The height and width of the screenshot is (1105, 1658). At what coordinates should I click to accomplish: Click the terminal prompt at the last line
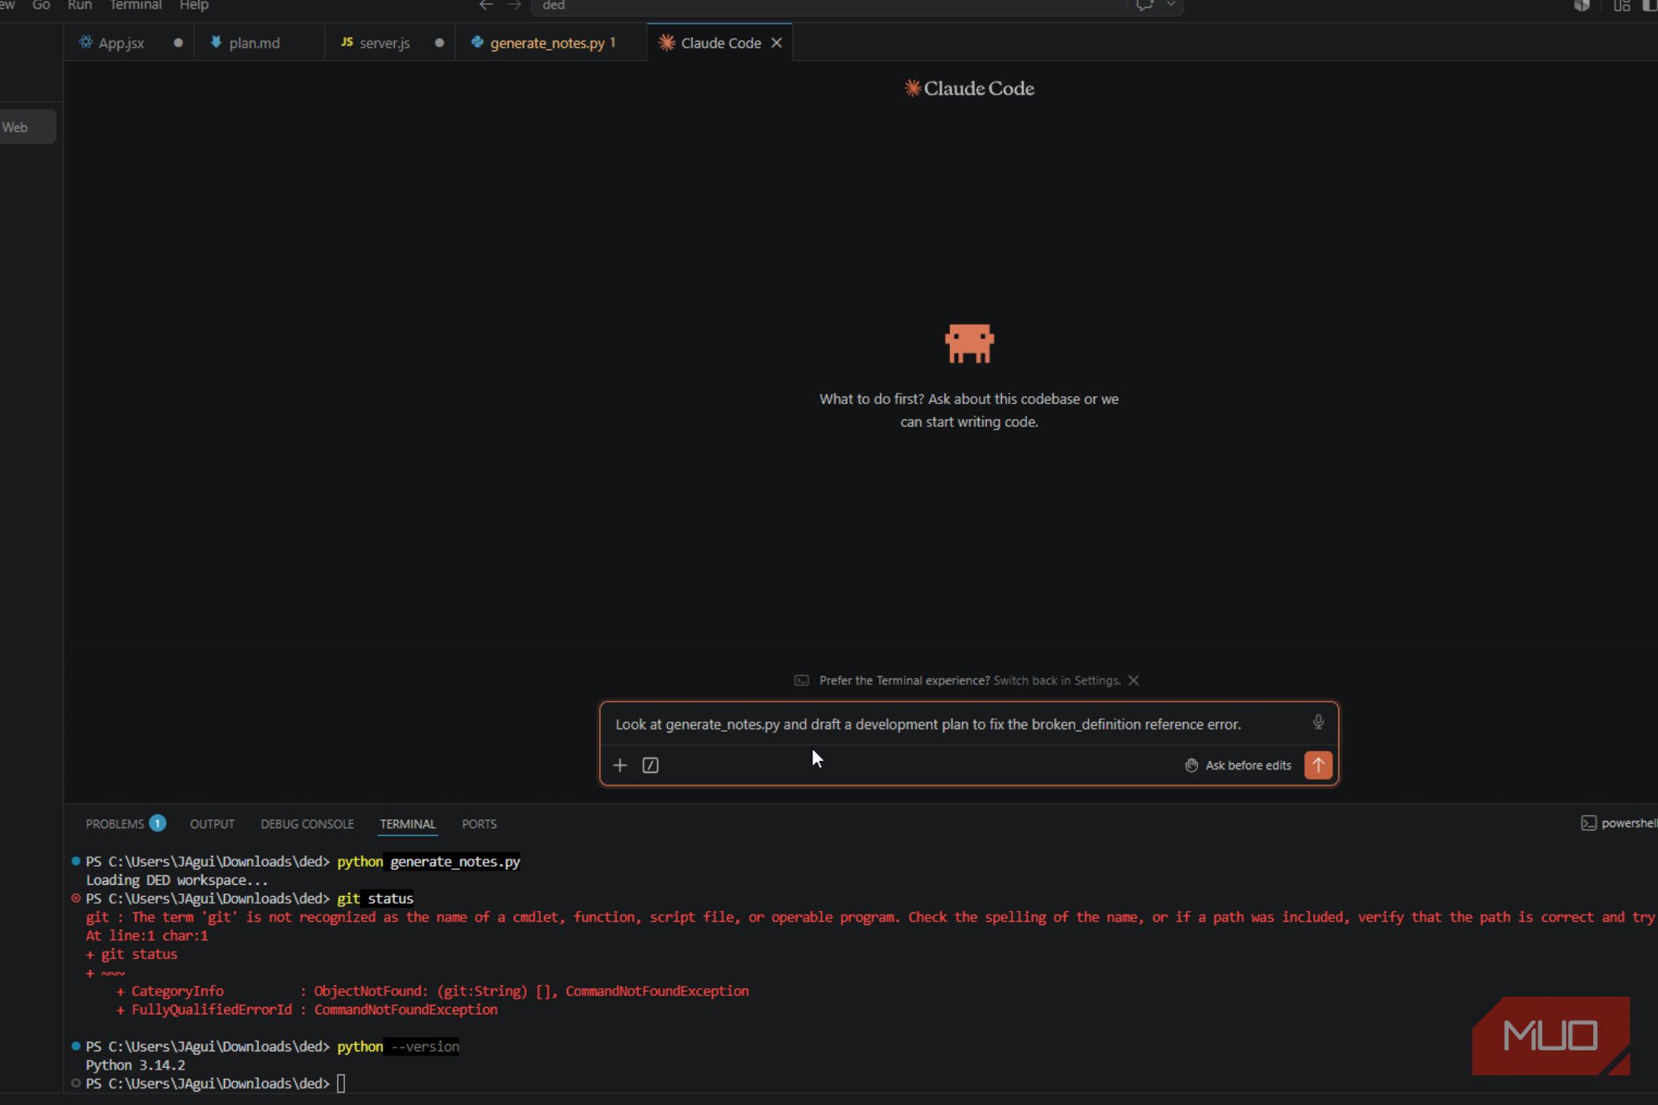pos(208,1084)
